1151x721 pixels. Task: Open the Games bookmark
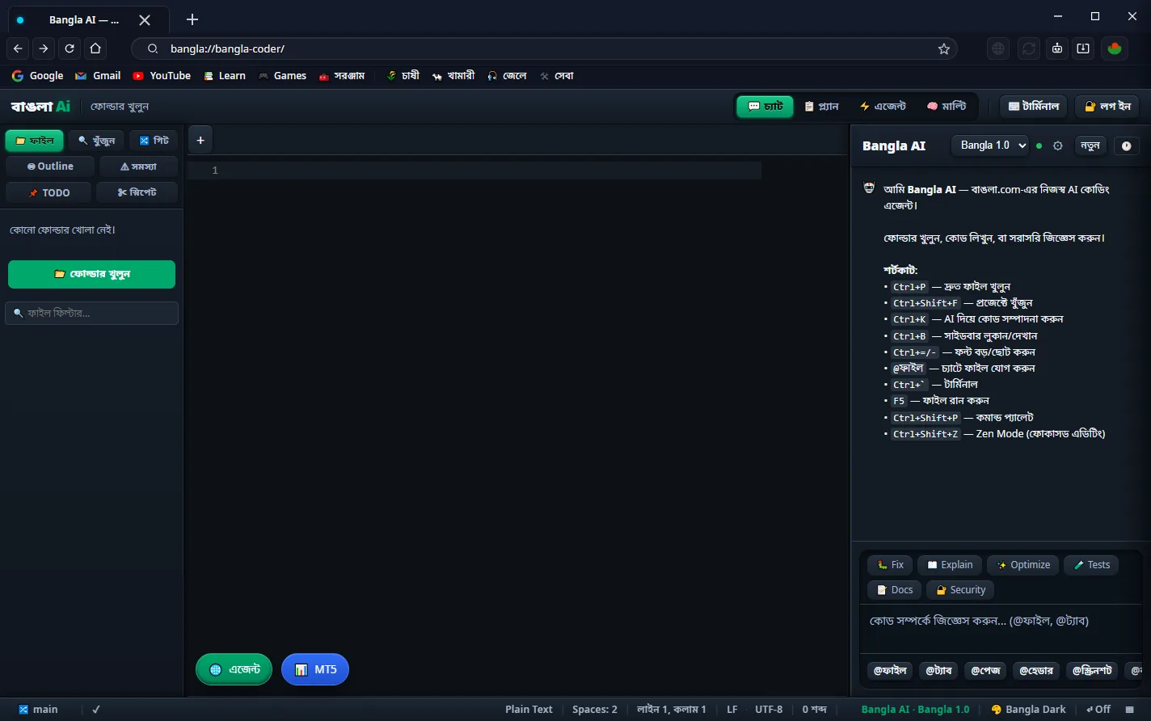click(282, 76)
